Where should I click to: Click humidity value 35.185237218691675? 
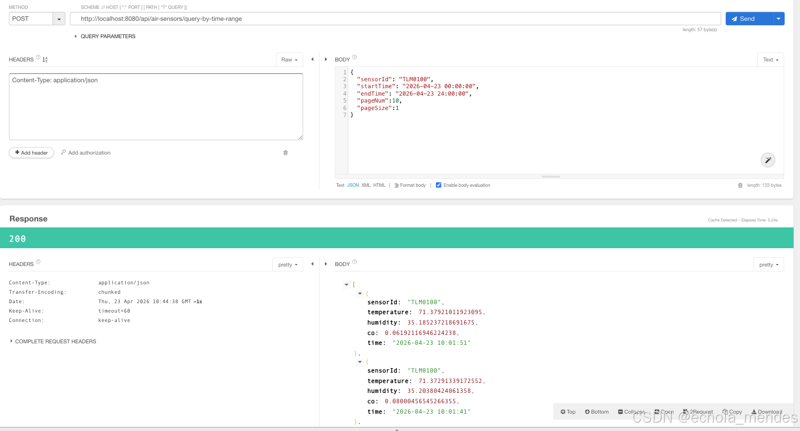coord(441,323)
